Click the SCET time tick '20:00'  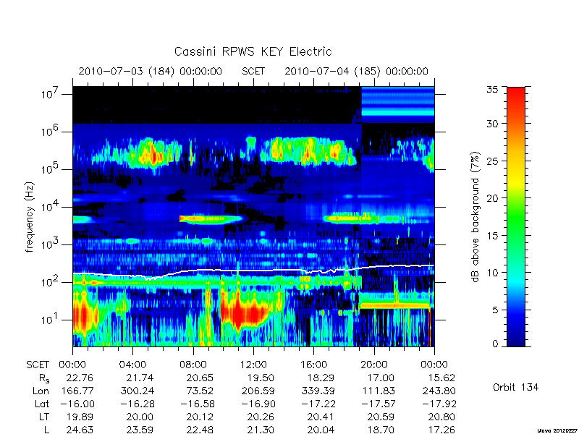pyautogui.click(x=374, y=365)
